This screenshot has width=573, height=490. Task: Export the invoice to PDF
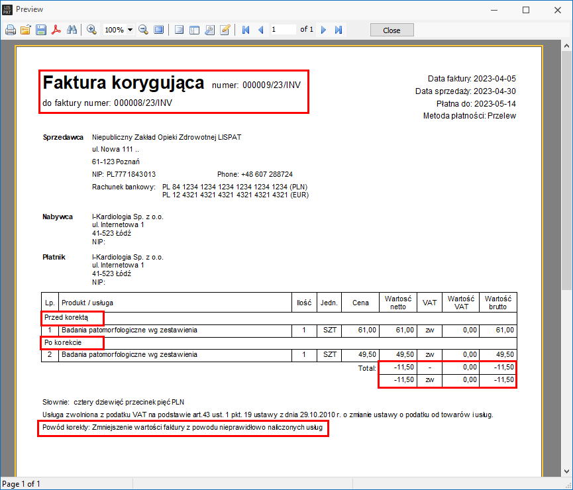[57, 30]
